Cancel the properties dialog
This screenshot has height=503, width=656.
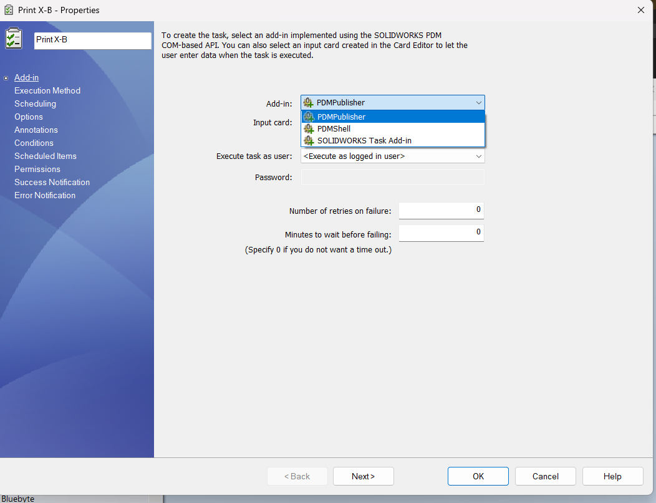point(546,476)
